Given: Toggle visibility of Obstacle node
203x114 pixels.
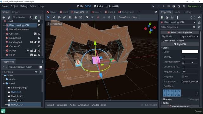Looking at the screenshot, I should click(39, 34).
